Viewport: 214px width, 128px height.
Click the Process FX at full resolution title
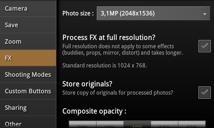pyautogui.click(x=109, y=37)
